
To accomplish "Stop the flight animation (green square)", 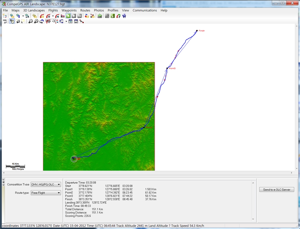I will tap(68, 16).
